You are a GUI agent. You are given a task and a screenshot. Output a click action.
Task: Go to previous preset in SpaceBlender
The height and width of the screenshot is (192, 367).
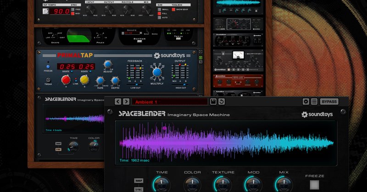[x=118, y=101]
